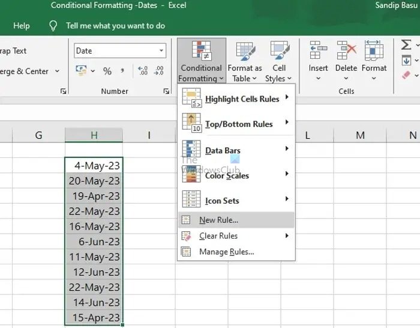The width and height of the screenshot is (420, 328).
Task: Apply Percent Style
Action: click(x=107, y=71)
